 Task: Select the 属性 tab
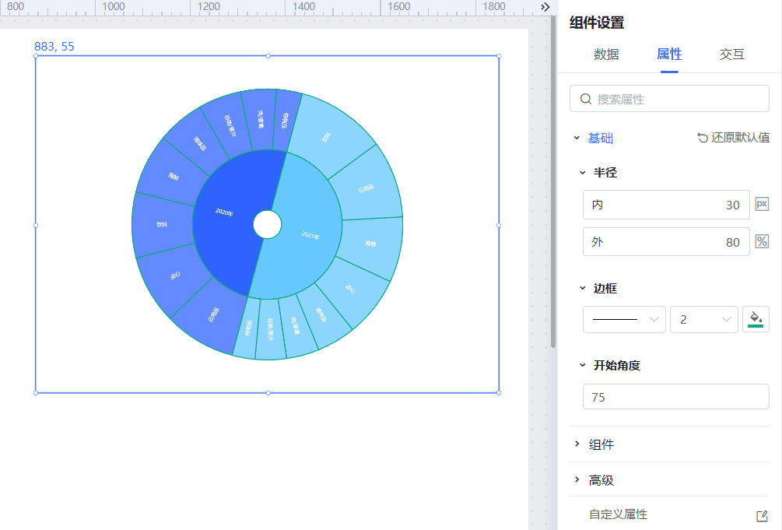(x=669, y=54)
